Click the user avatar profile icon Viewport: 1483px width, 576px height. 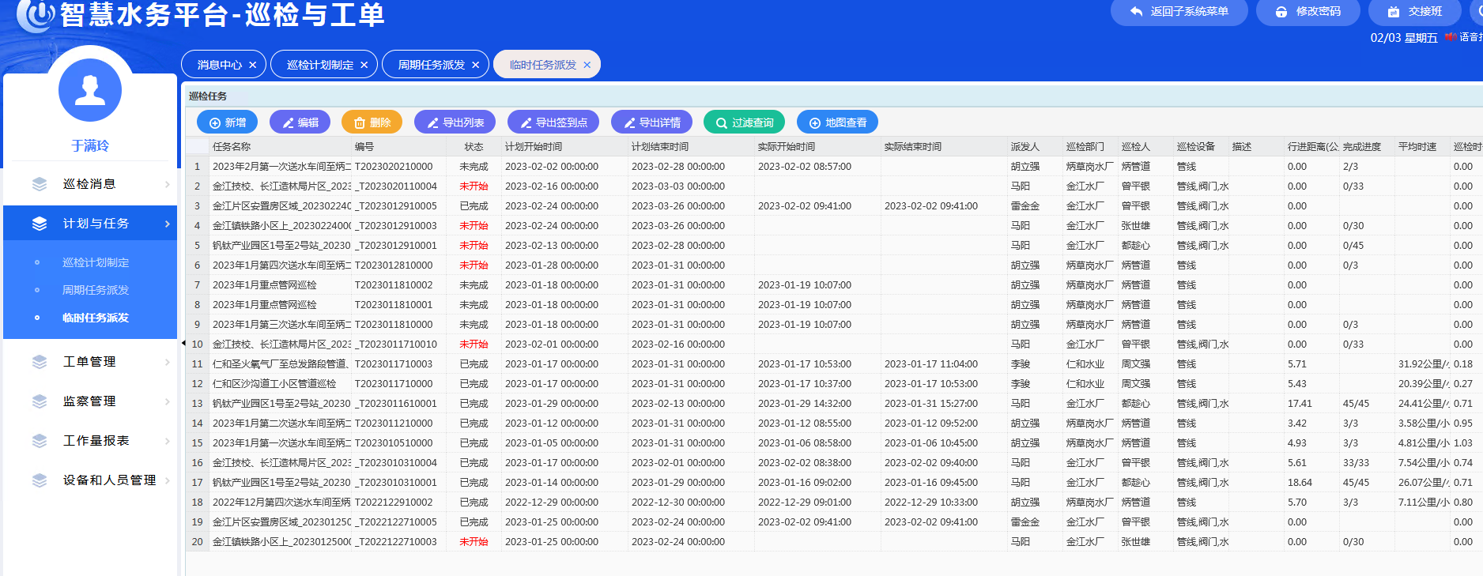pyautogui.click(x=90, y=91)
